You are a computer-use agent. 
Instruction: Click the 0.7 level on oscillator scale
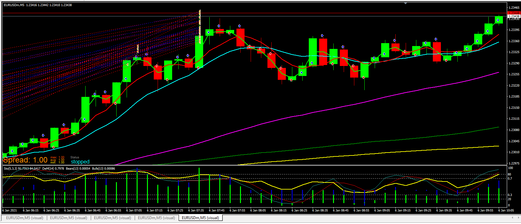coord(510,178)
